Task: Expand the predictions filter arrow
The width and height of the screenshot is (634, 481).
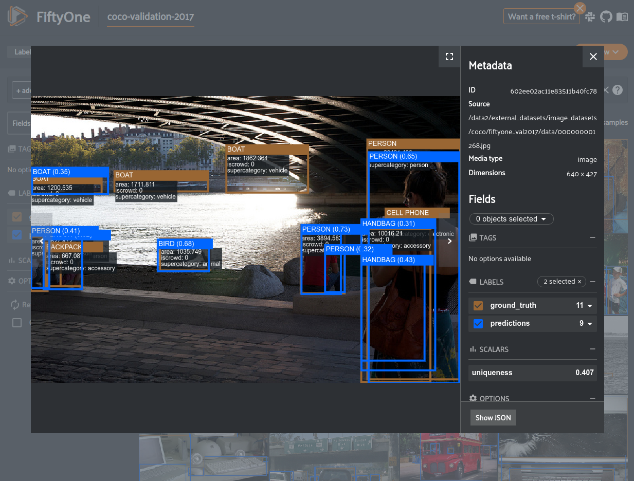Action: [590, 324]
